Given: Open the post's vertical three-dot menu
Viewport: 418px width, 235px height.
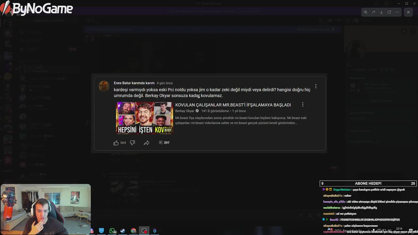Looking at the screenshot, I should click(315, 86).
